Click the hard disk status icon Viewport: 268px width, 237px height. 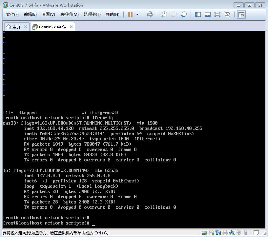204,233
